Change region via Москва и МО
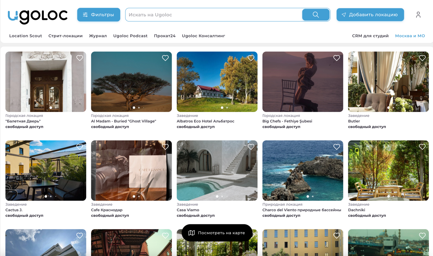The width and height of the screenshot is (433, 256). (410, 36)
